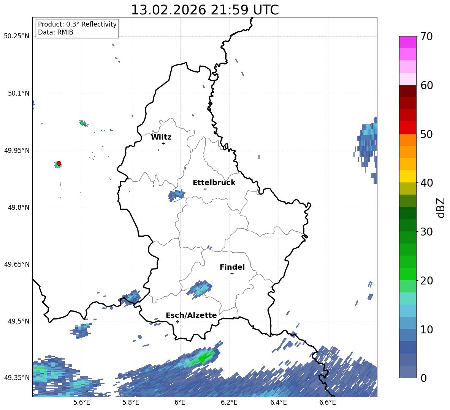Click the 49.95°N latitude label
450x410 pixels.
17,150
